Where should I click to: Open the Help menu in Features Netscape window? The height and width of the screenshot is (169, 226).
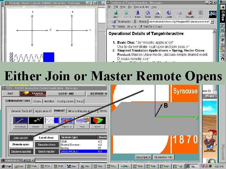click(154, 7)
